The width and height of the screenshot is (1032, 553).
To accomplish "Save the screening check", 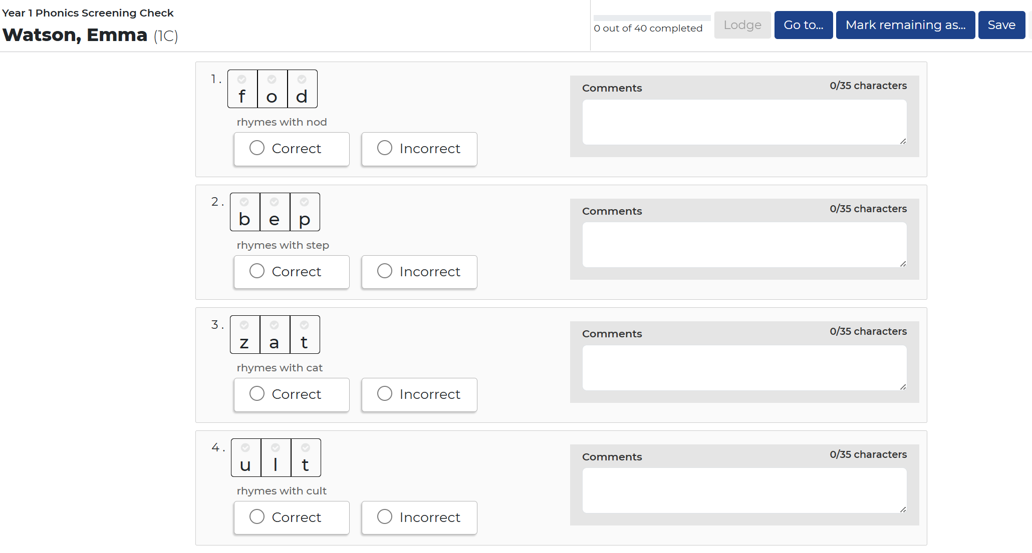I will coord(1001,25).
